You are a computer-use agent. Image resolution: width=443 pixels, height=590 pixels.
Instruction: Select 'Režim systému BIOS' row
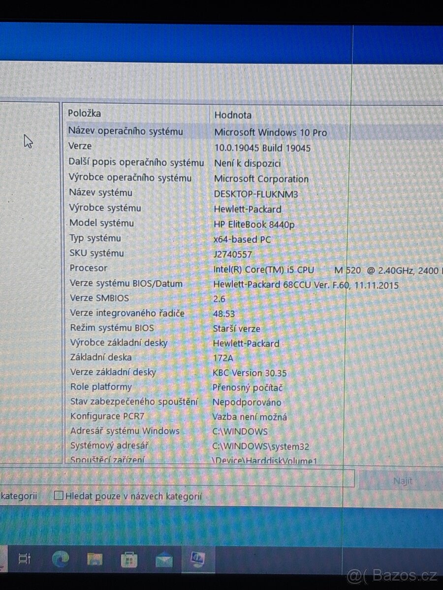(x=112, y=327)
